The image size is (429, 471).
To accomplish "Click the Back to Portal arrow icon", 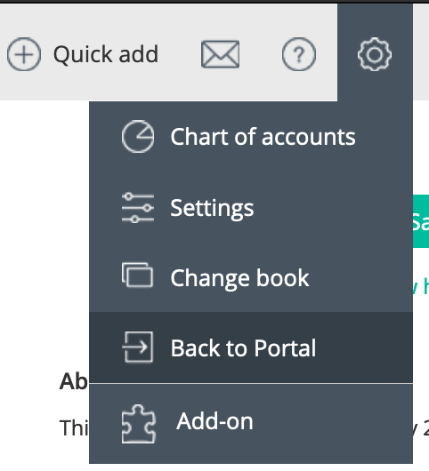I will coord(137,347).
